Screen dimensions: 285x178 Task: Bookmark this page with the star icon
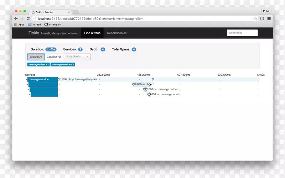coord(255,18)
